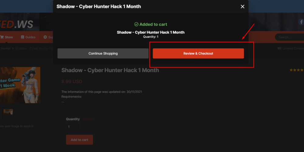Open the Facebook icon in the header

click(x=301, y=22)
